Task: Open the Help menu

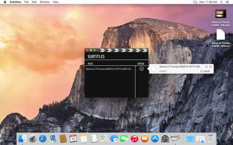Action: tap(55, 2)
